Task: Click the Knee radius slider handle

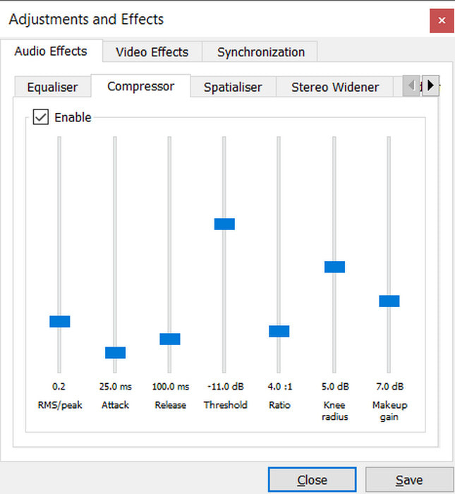Action: (334, 267)
